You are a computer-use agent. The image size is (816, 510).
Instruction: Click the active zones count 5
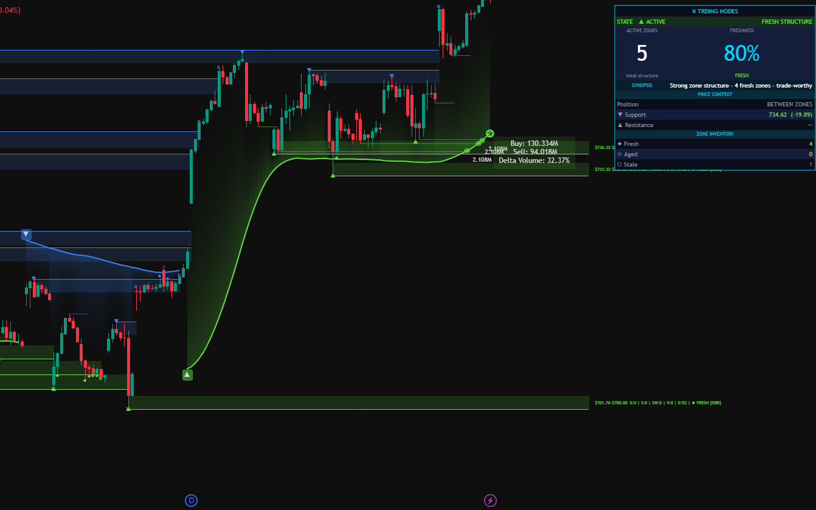(642, 53)
